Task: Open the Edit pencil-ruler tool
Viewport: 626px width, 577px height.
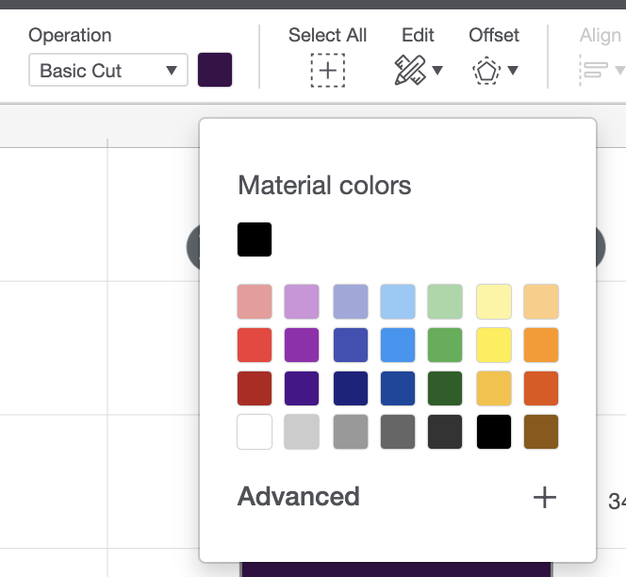Action: coord(410,71)
